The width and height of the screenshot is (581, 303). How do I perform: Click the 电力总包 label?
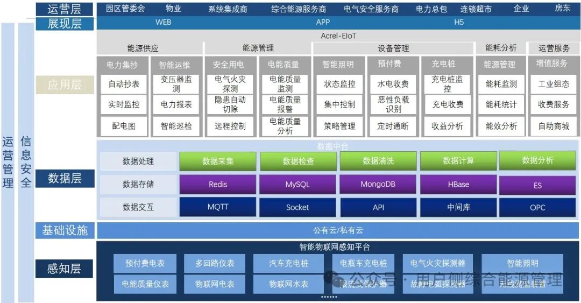click(431, 9)
